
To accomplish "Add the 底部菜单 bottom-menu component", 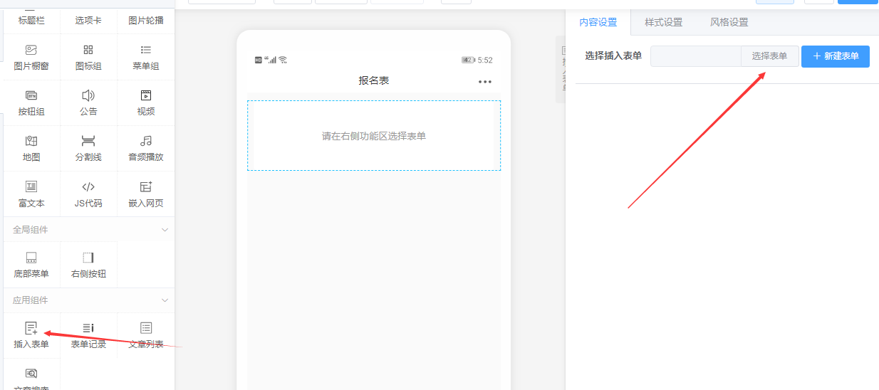I will (x=31, y=264).
